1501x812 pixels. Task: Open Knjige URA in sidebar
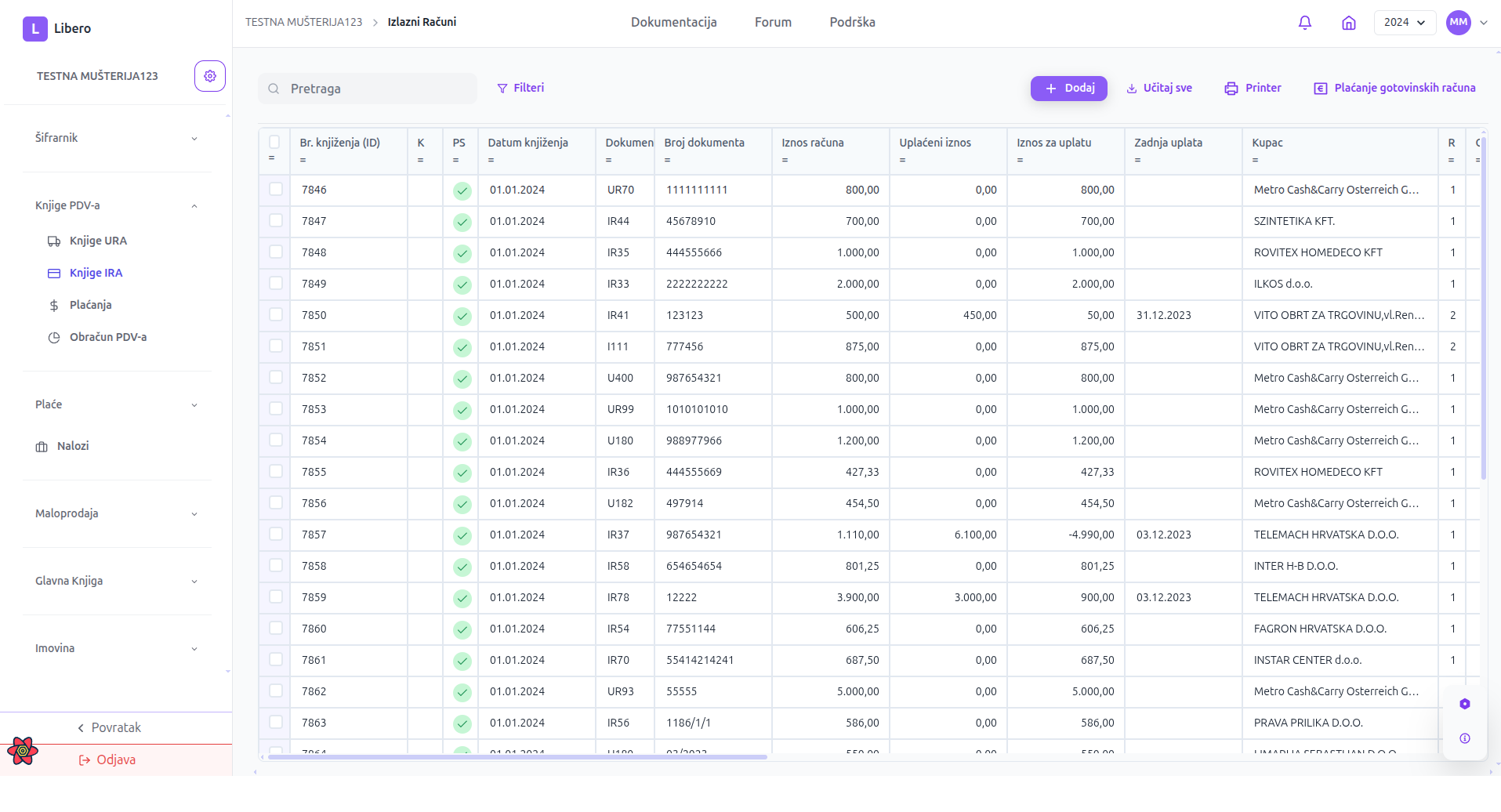98,241
